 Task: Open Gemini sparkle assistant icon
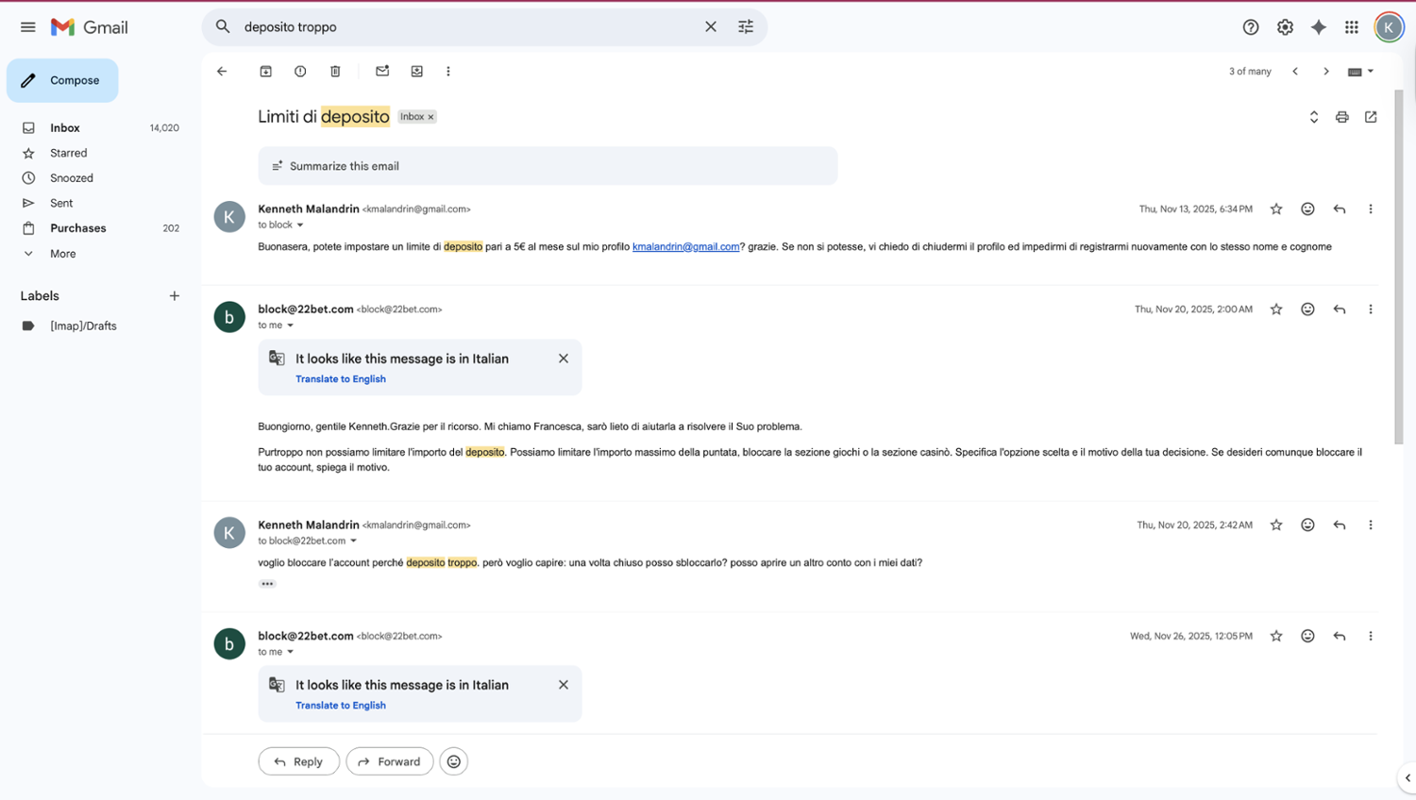click(x=1319, y=27)
